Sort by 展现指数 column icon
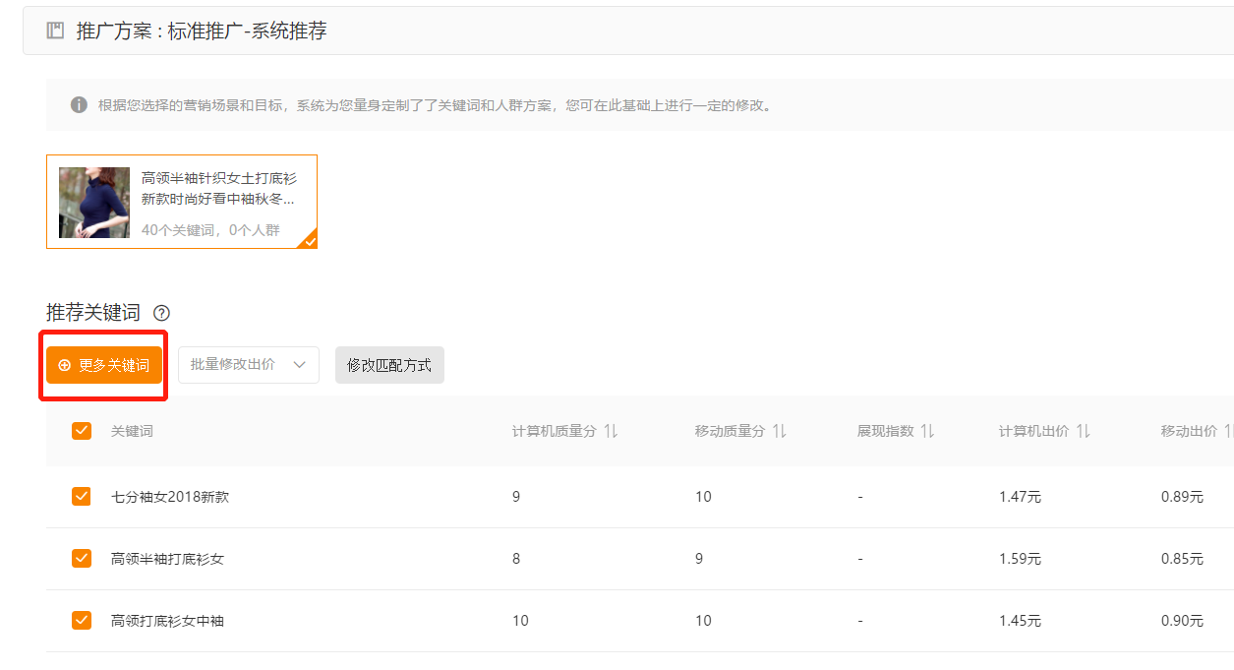 click(927, 431)
